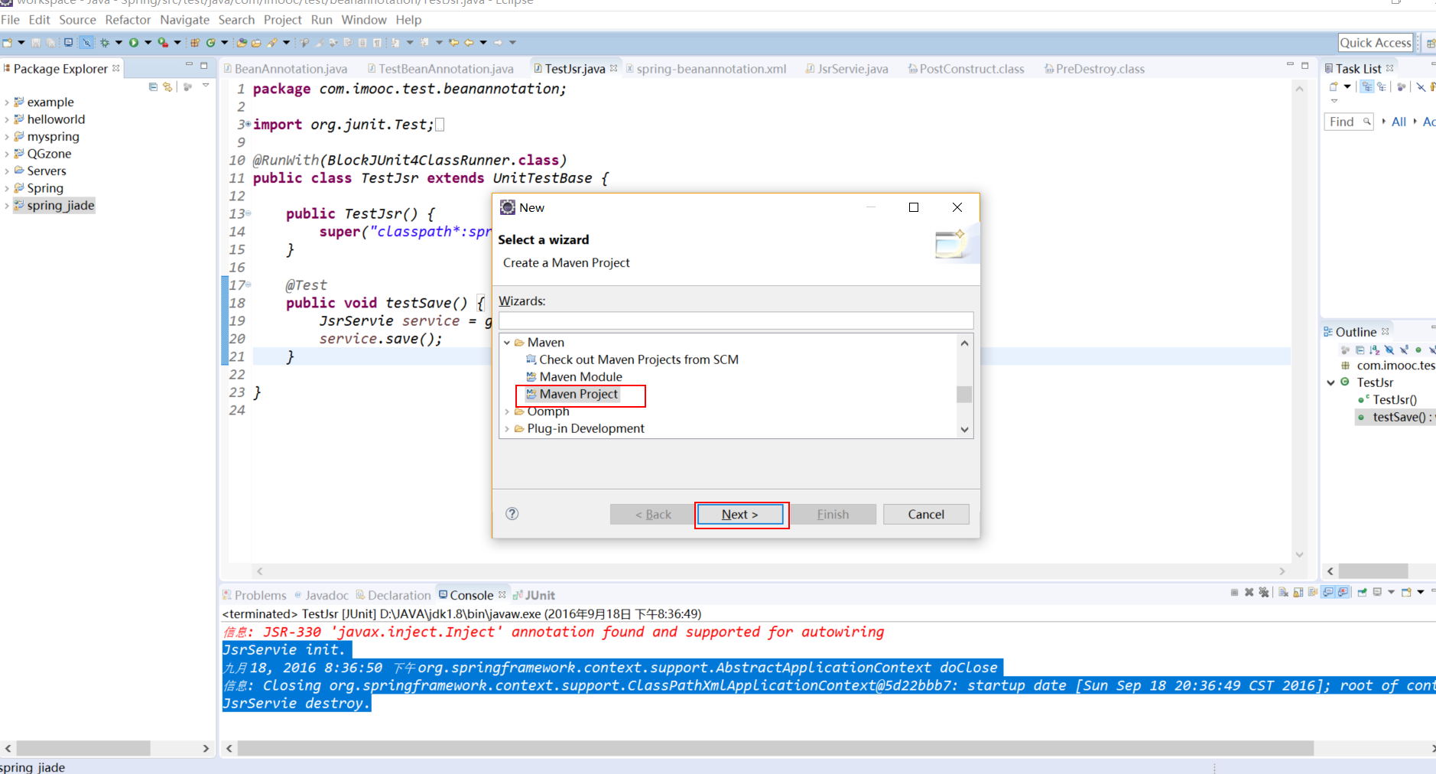Open the Navigate menu

point(184,20)
